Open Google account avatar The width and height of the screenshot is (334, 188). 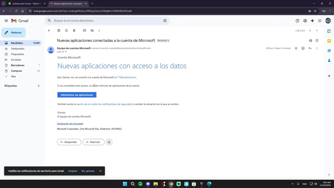click(328, 21)
